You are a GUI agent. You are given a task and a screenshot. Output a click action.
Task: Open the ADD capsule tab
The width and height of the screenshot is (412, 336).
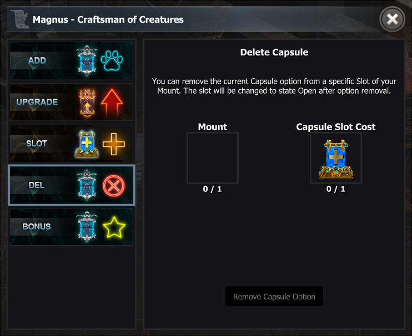[x=38, y=60]
